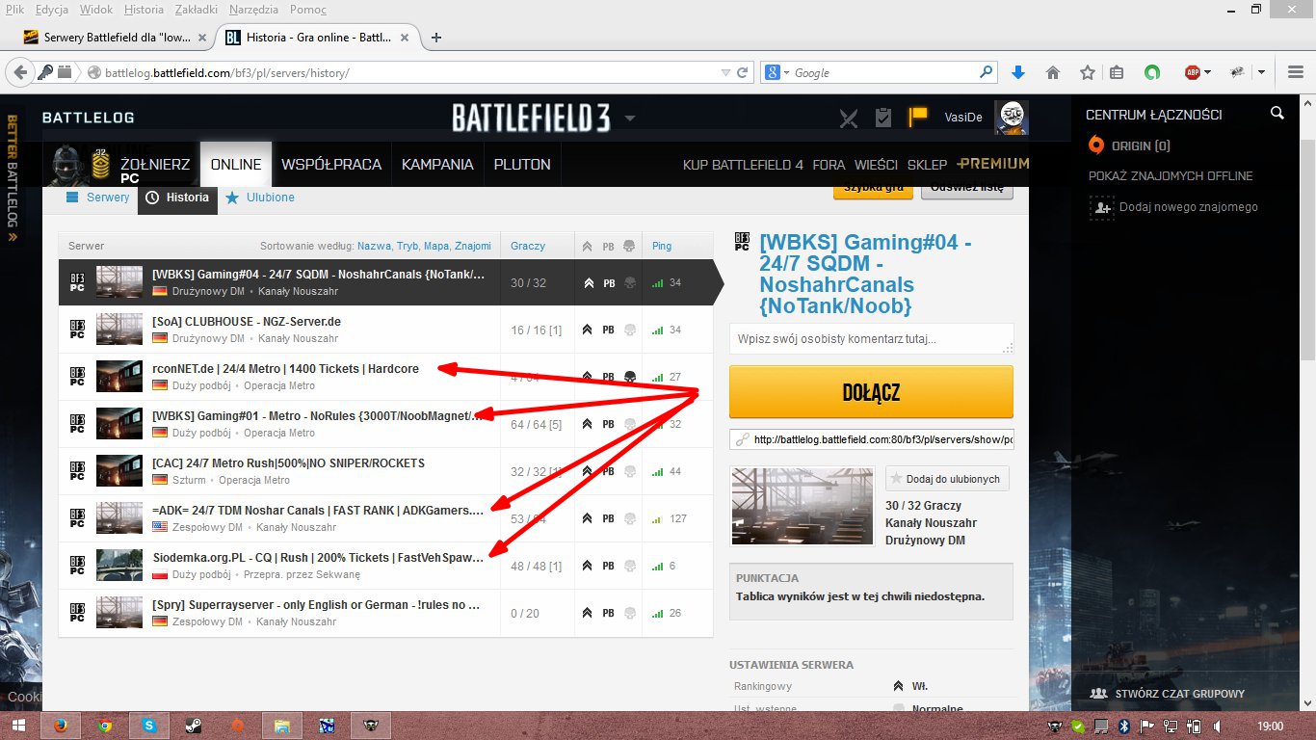Image resolution: width=1316 pixels, height=740 pixels.
Task: Bookmark this page with the star icon
Action: click(1088, 72)
